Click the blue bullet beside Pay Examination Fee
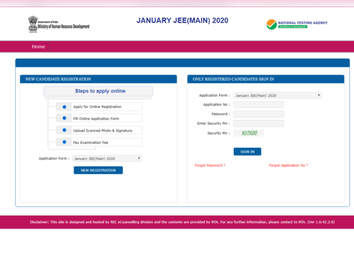Image resolution: width=354 pixels, height=264 pixels. [64, 142]
